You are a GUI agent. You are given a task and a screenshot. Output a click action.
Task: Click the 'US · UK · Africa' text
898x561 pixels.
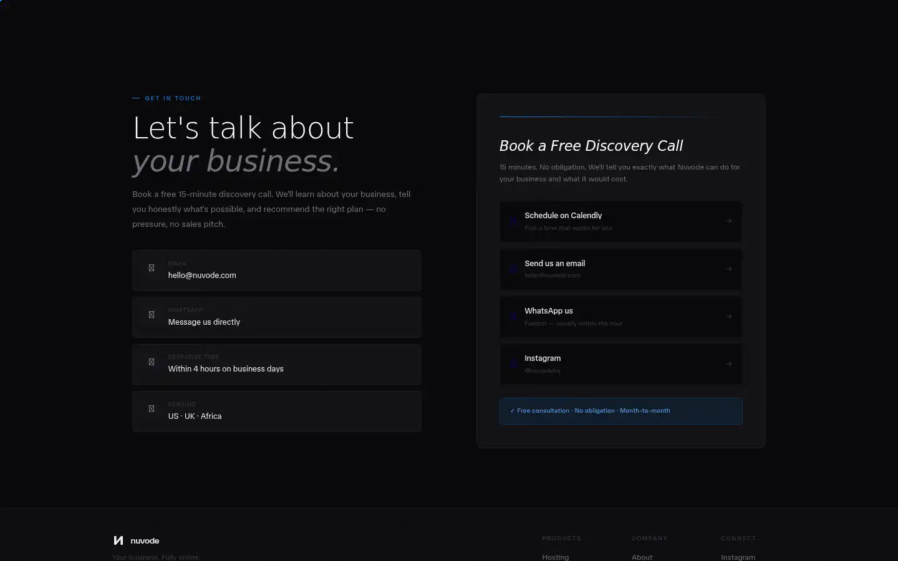(195, 416)
